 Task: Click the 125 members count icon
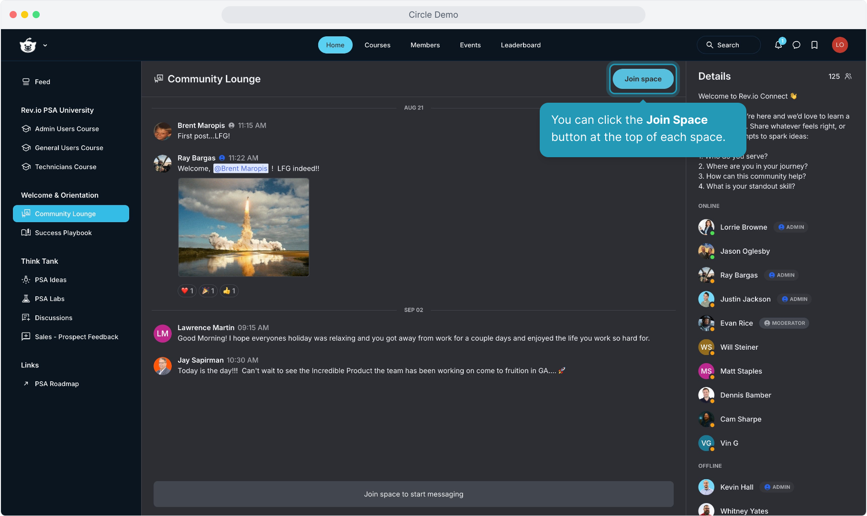(848, 76)
